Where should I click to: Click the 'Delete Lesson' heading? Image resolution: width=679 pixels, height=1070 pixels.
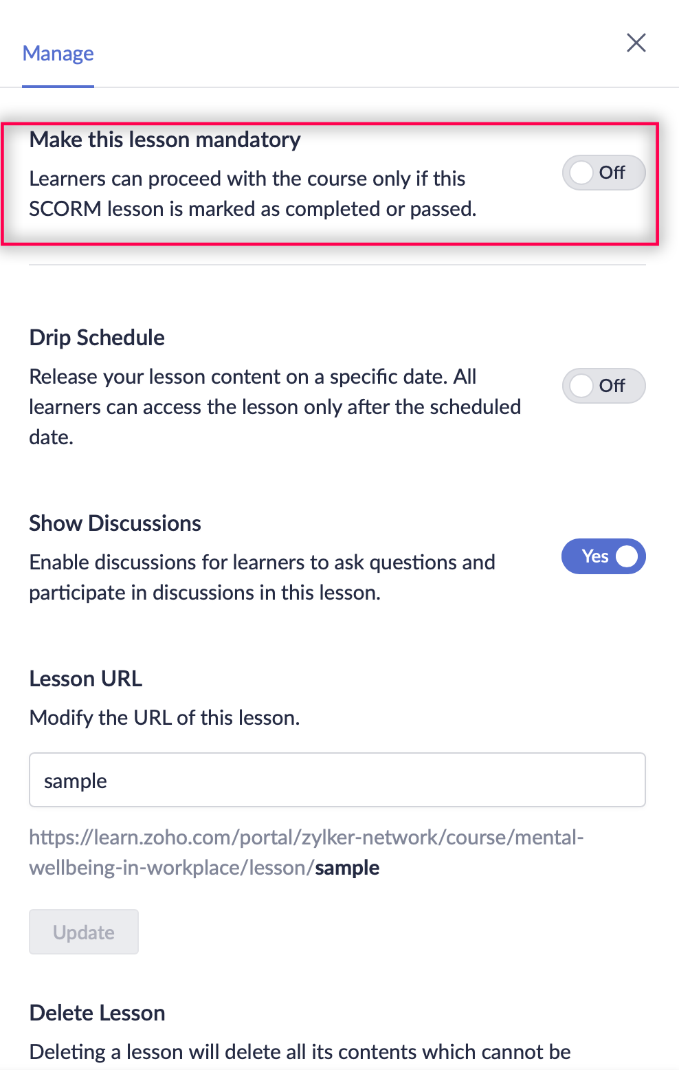click(97, 1013)
